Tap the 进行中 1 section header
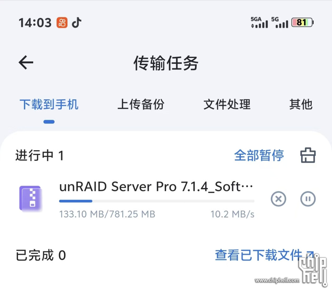This screenshot has width=332, height=292. pos(40,155)
